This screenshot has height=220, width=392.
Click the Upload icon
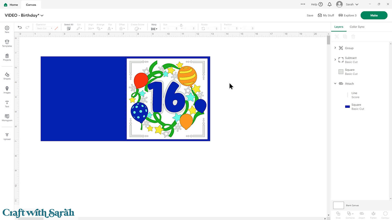(x=7, y=136)
